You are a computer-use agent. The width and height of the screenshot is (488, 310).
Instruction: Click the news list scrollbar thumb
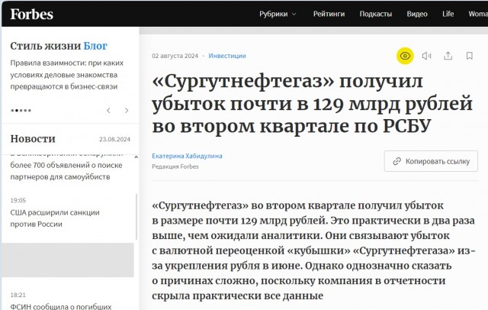136,217
